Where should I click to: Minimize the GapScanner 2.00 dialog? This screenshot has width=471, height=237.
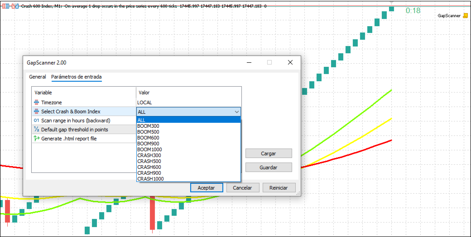click(249, 62)
